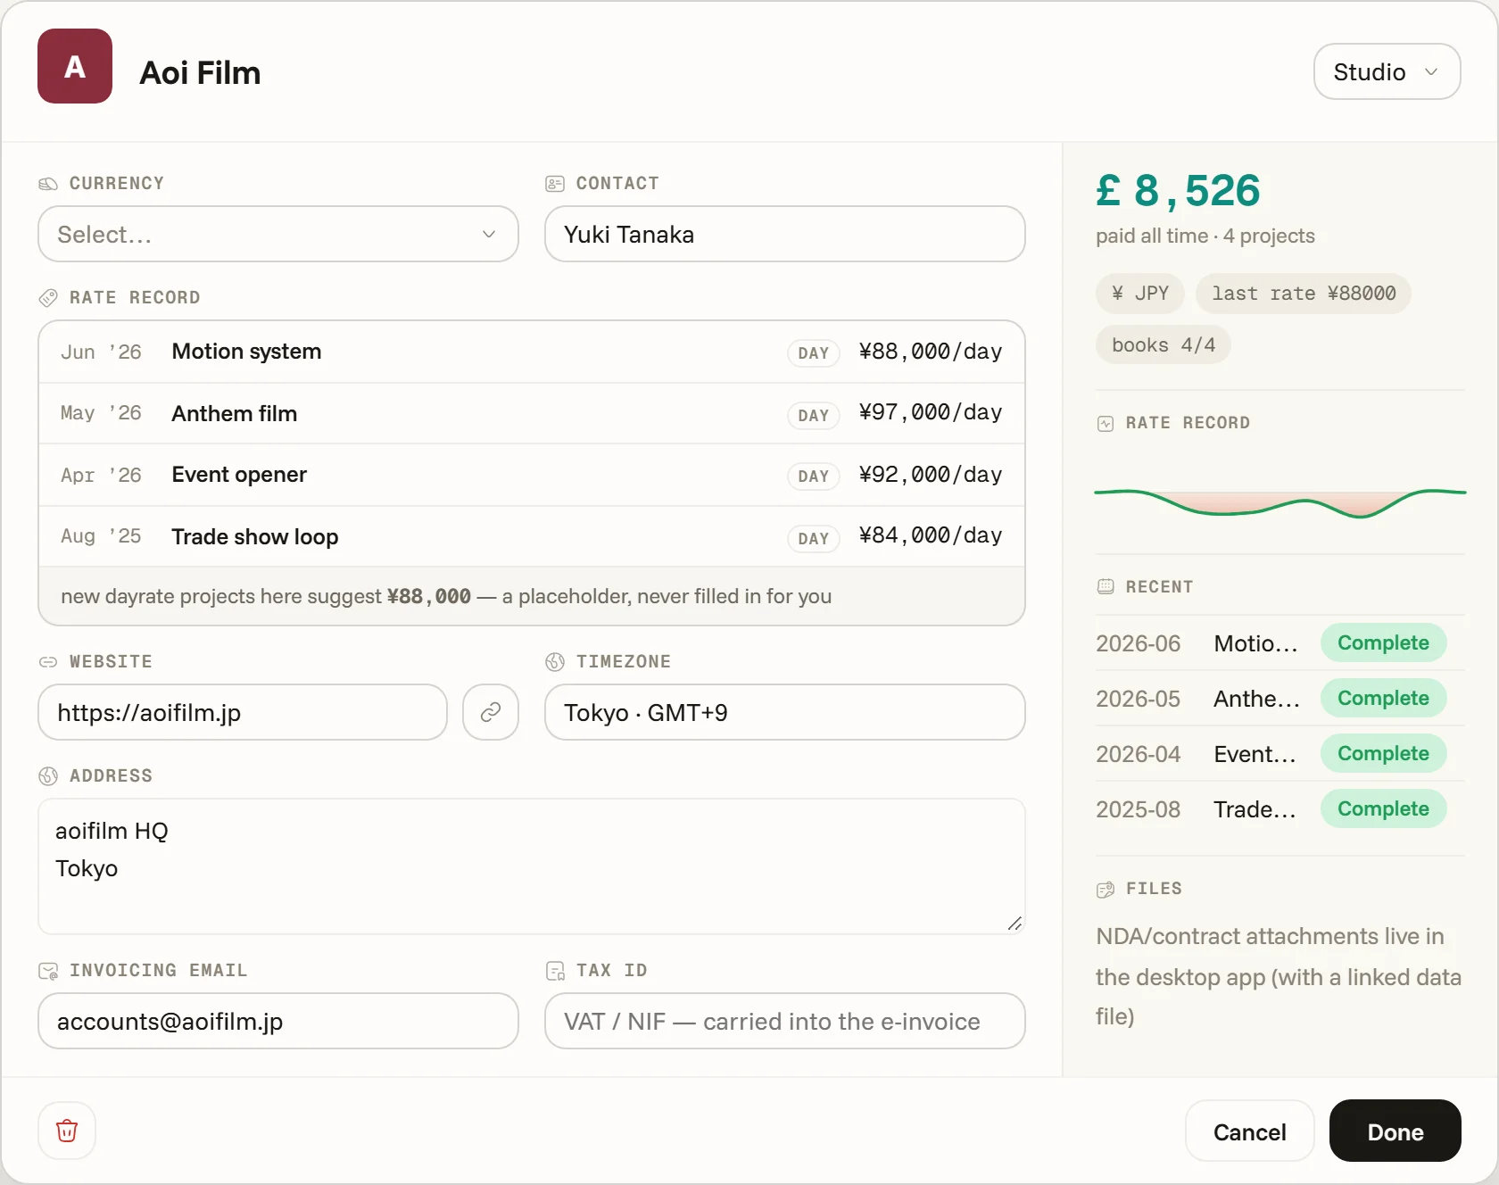Click the Rate Record tag icon in form
1499x1185 pixels.
48,298
